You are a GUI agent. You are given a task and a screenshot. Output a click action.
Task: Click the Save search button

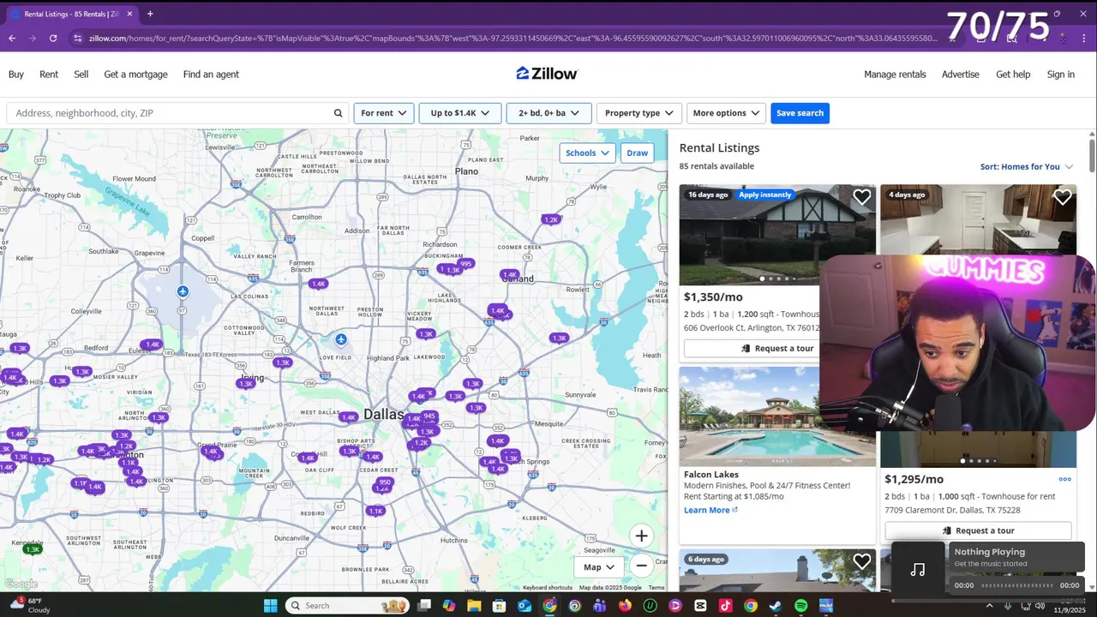coord(800,113)
